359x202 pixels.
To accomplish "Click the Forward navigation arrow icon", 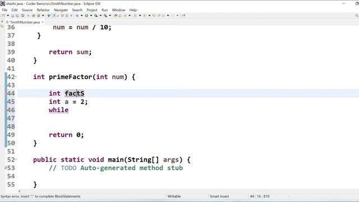I will [173, 16].
